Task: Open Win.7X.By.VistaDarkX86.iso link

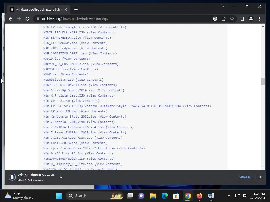Action: point(68,138)
